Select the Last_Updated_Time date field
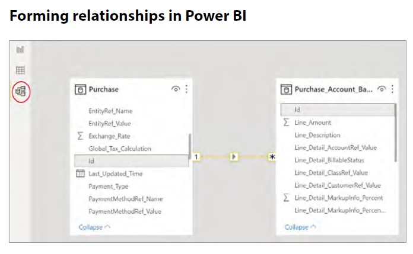413x254 pixels. click(x=115, y=173)
